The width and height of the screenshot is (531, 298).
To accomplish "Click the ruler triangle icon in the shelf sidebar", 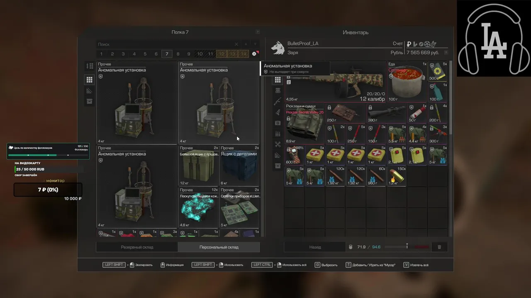I will pyautogui.click(x=89, y=91).
